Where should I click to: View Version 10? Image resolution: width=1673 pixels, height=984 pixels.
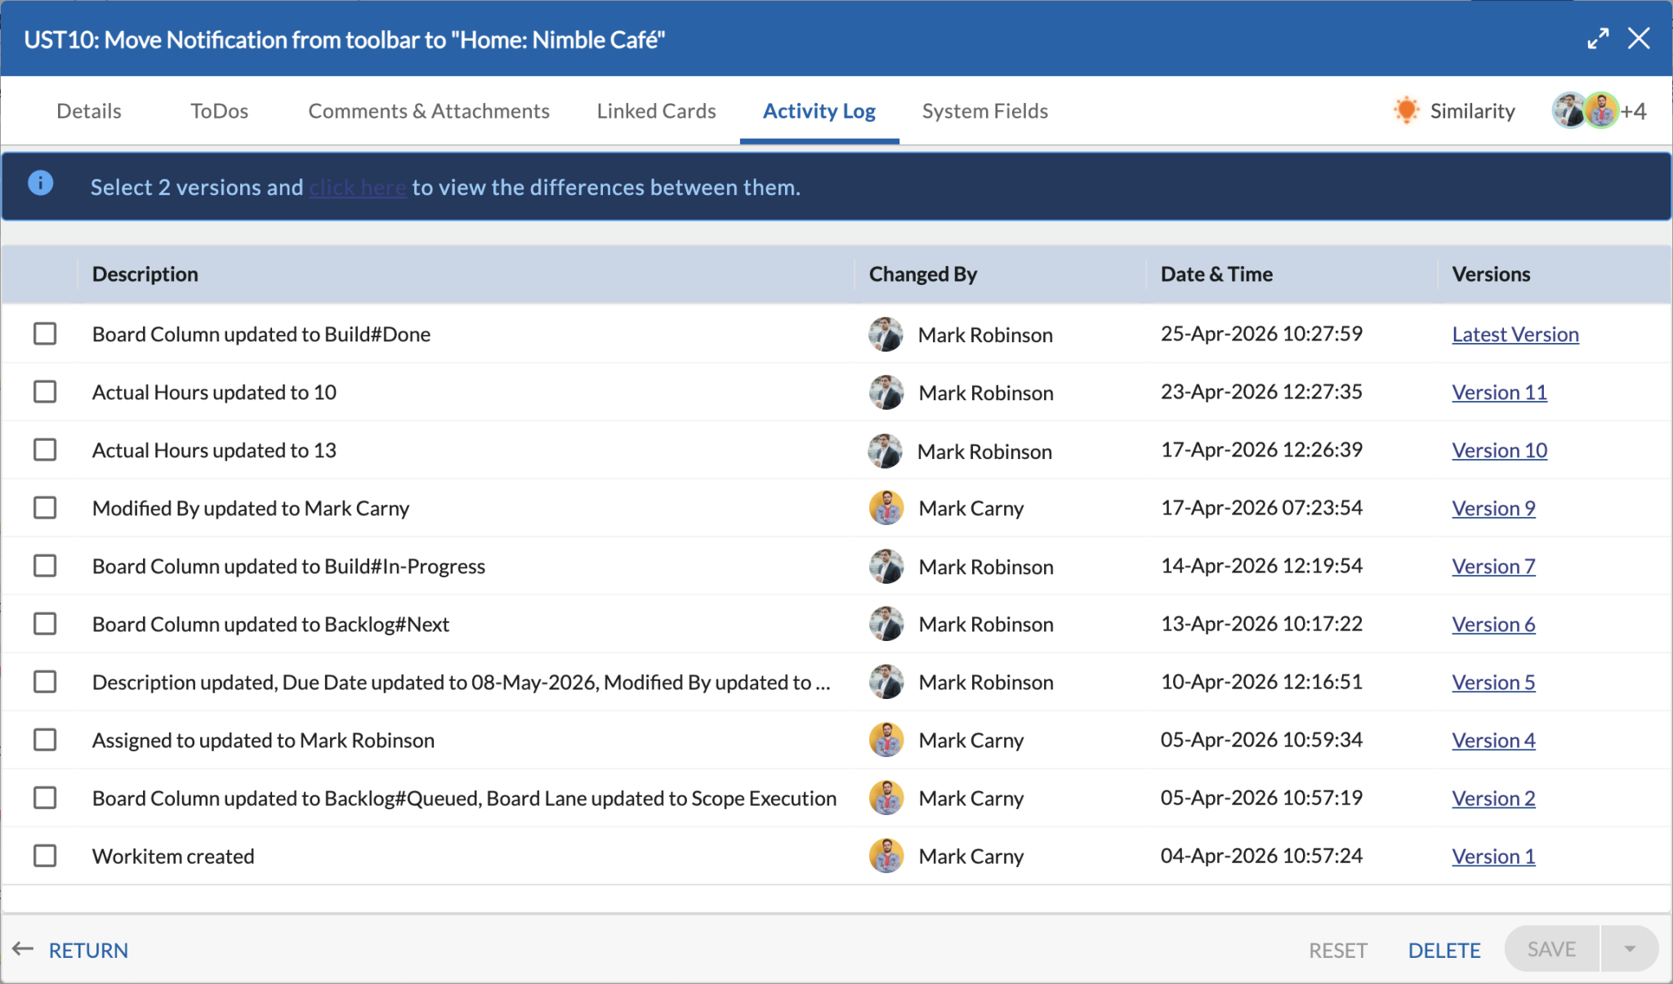point(1499,450)
